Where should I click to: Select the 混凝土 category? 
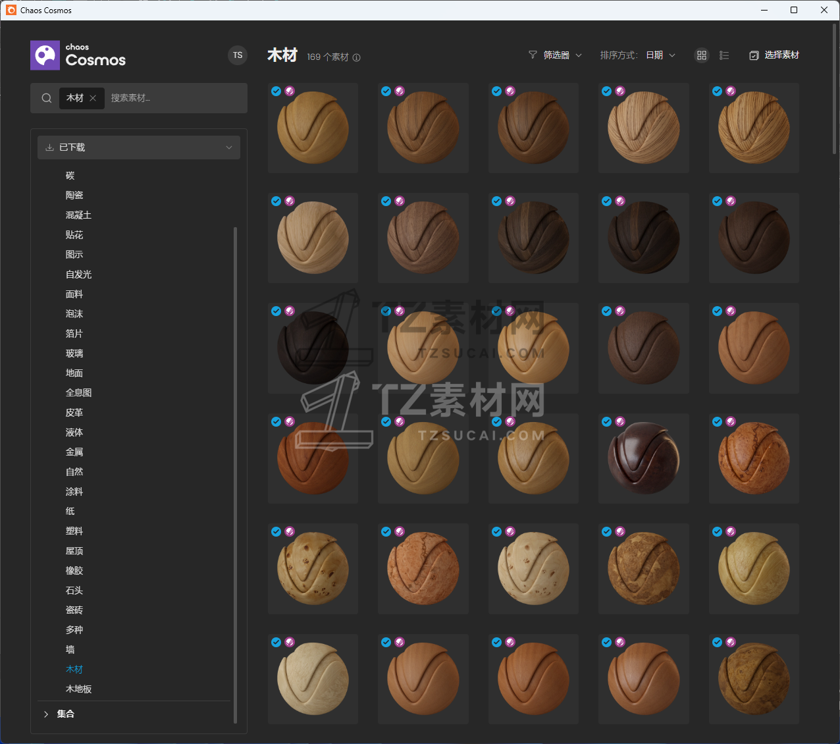click(78, 215)
